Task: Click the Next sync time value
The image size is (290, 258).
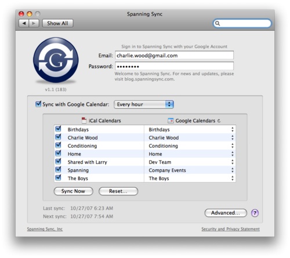Action: coord(92,216)
